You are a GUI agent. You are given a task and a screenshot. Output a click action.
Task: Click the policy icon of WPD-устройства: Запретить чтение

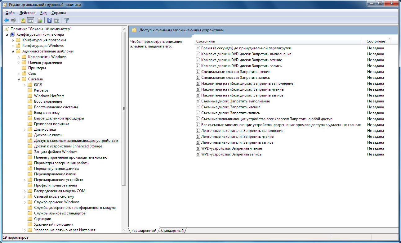click(198, 148)
